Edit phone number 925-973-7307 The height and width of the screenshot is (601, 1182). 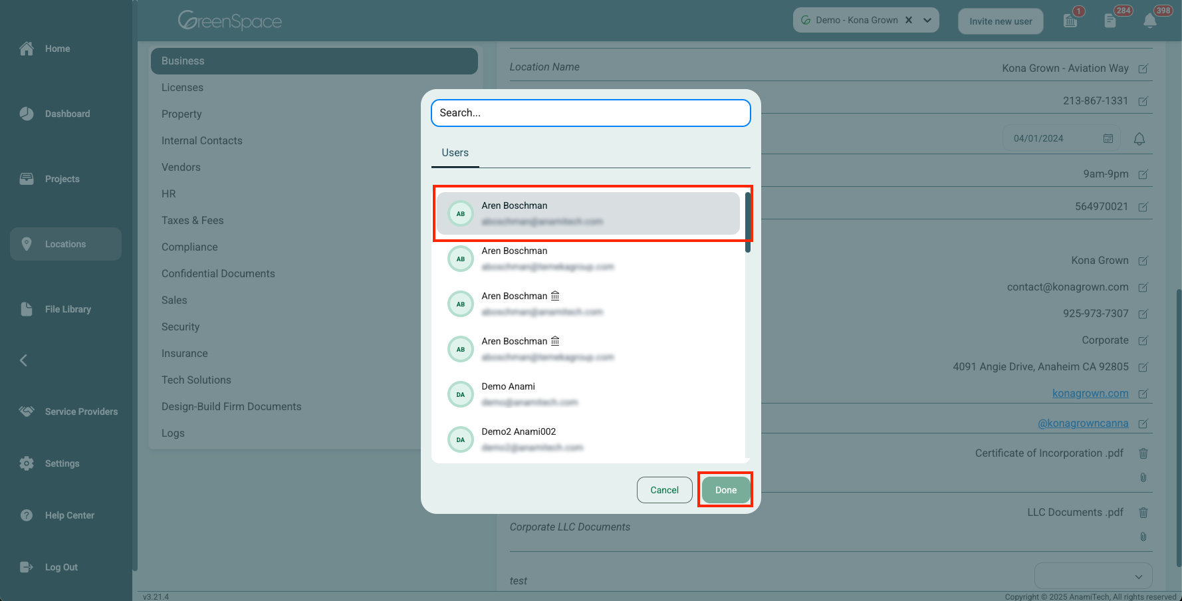point(1143,314)
